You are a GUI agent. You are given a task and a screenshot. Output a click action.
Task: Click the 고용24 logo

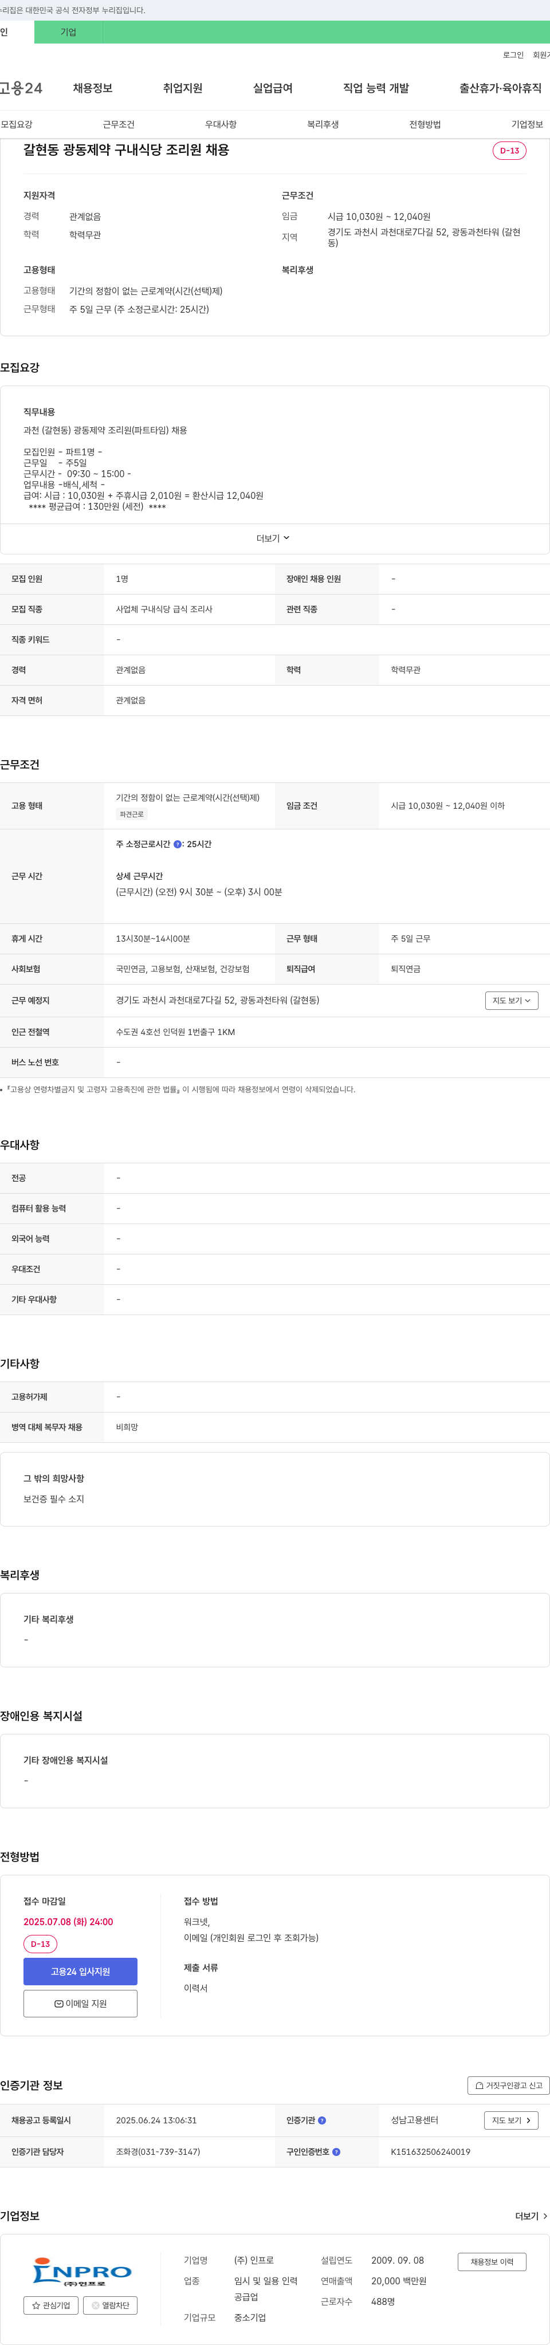point(21,88)
